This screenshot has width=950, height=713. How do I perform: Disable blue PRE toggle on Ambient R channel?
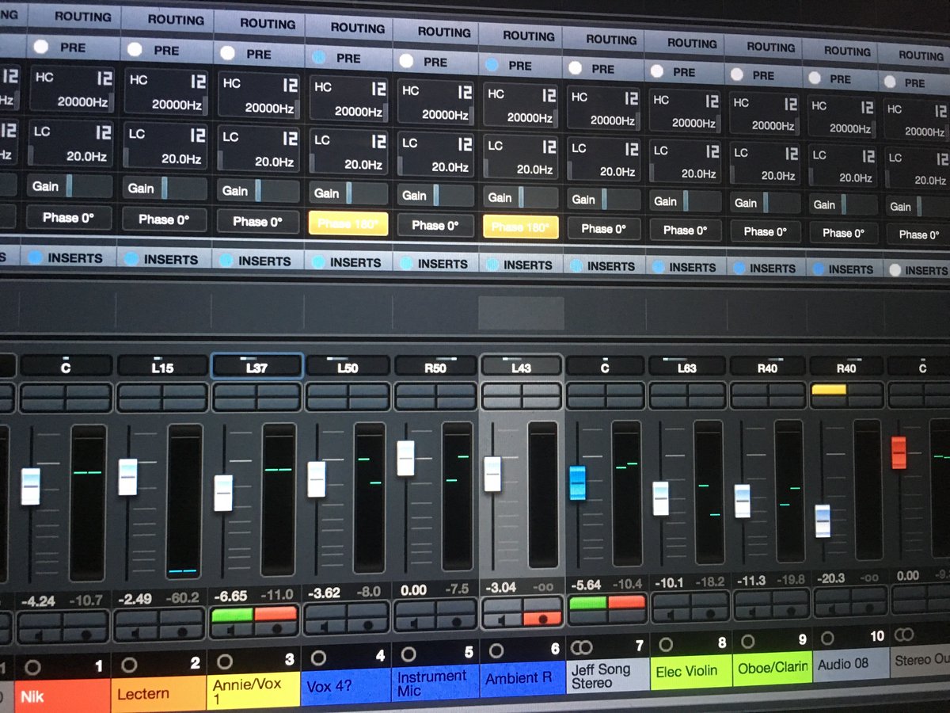tap(491, 66)
